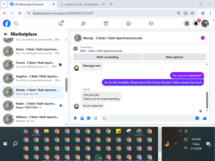Click the message thread scrollbar

(x=207, y=100)
